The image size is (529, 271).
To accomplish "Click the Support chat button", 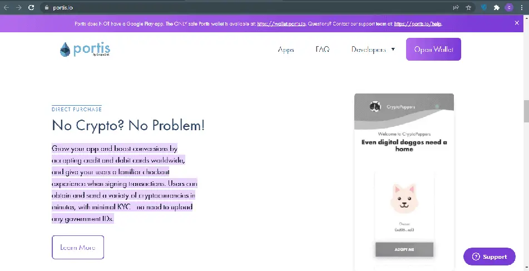I will pyautogui.click(x=489, y=257).
